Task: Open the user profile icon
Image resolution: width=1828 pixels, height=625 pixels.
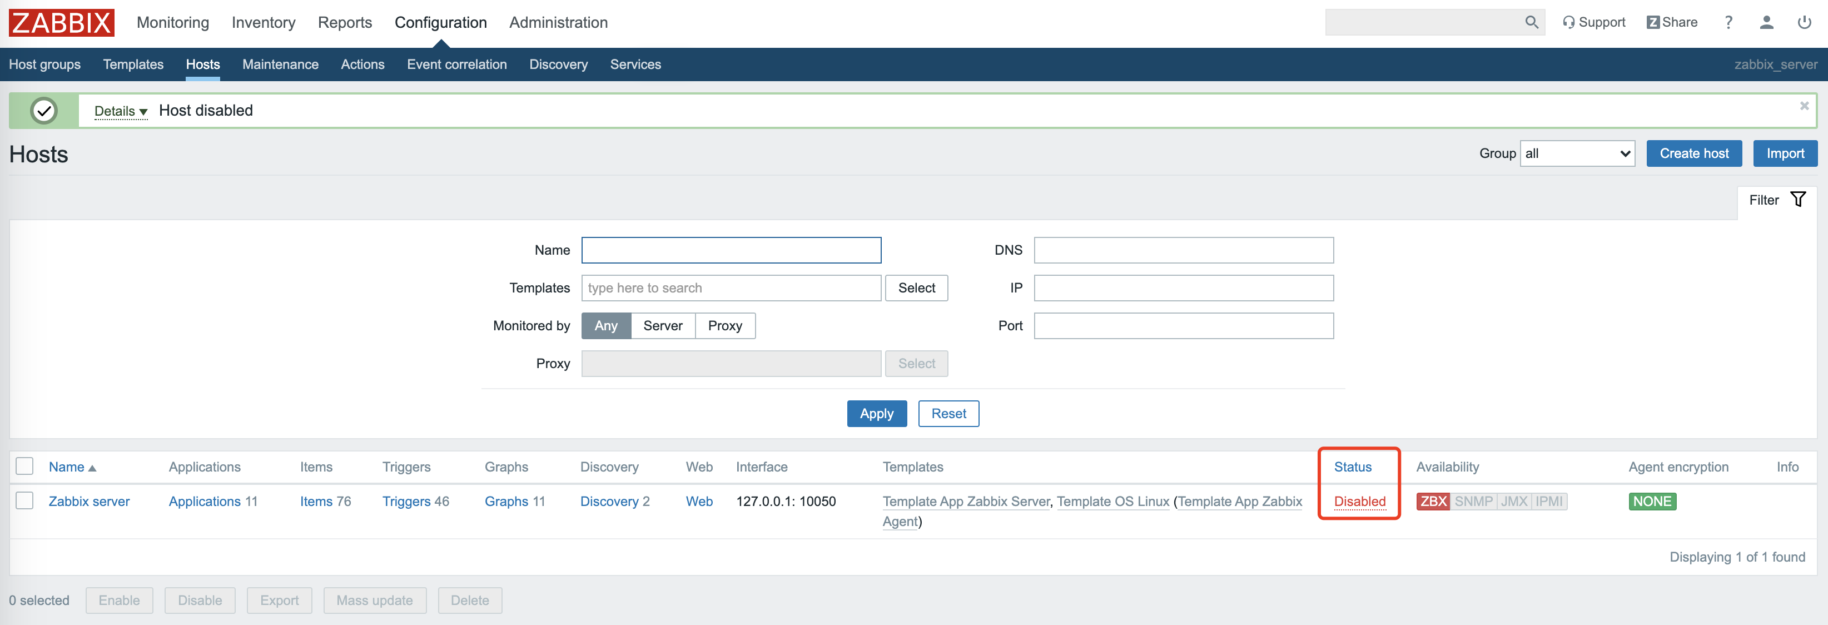Action: pyautogui.click(x=1766, y=23)
